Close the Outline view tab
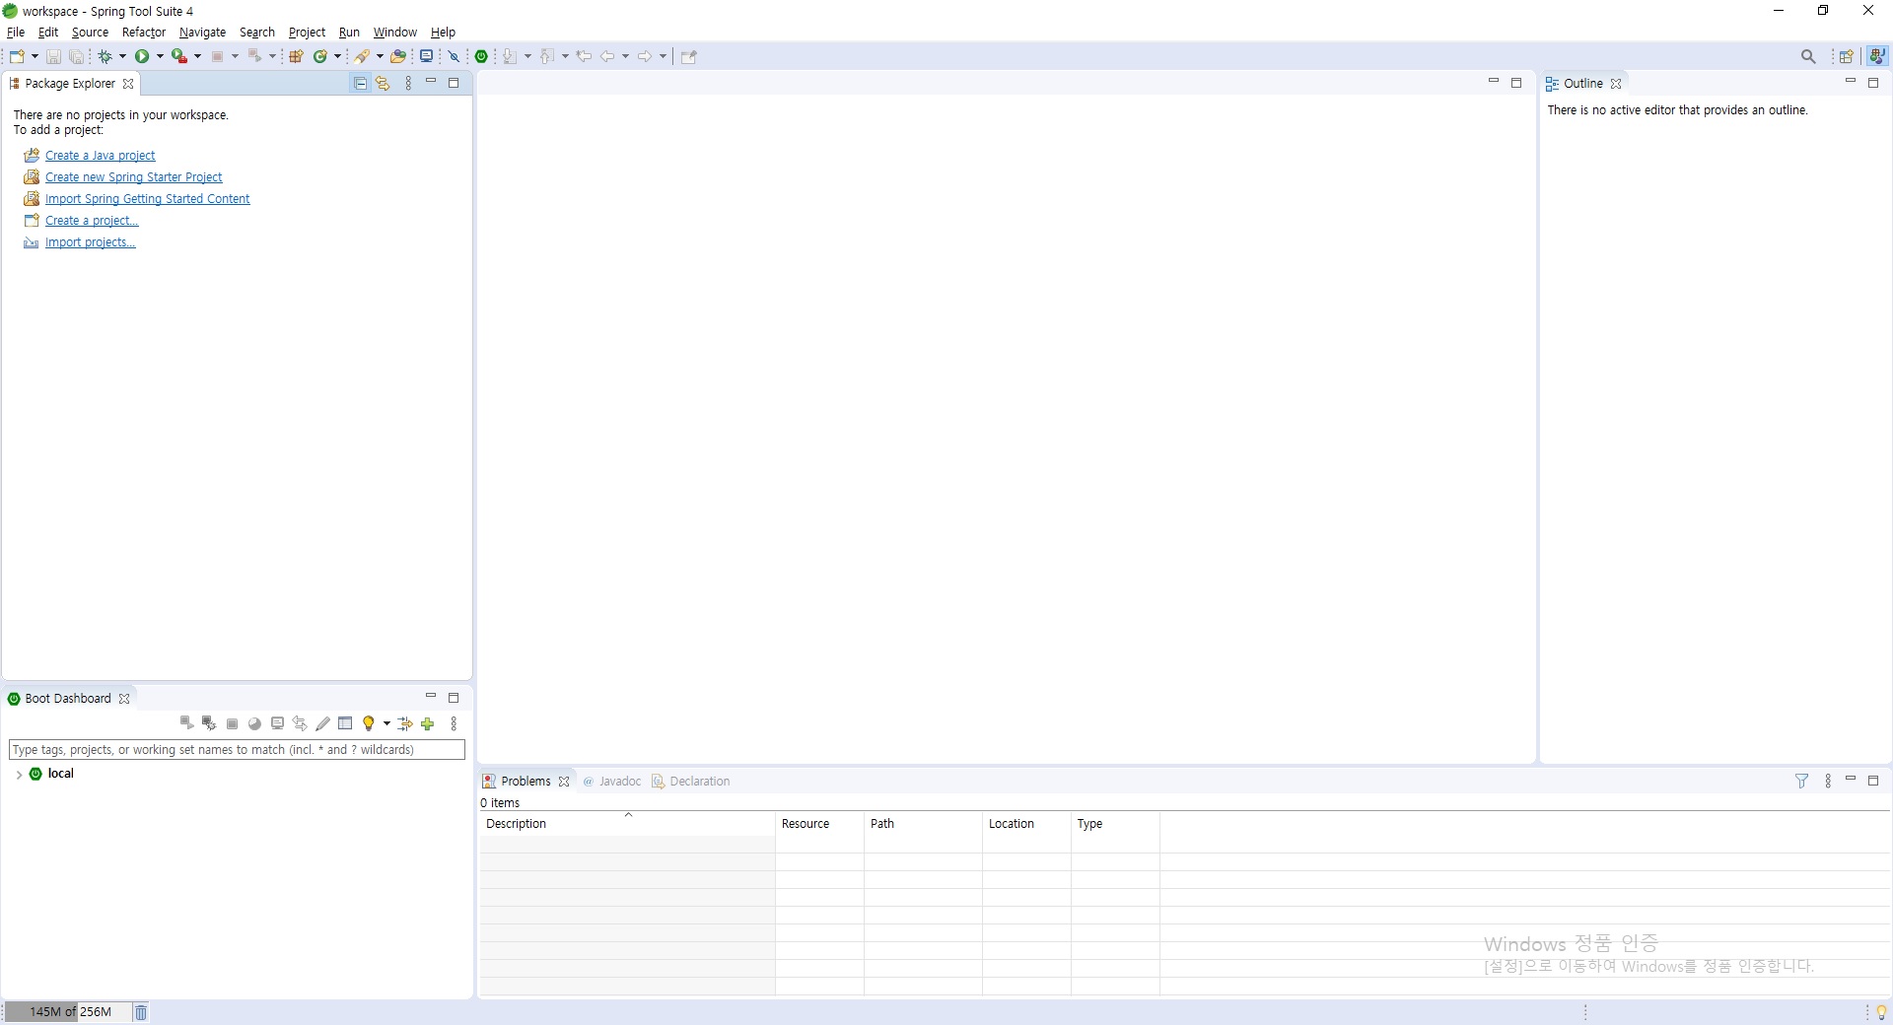This screenshot has height=1025, width=1893. click(1616, 84)
